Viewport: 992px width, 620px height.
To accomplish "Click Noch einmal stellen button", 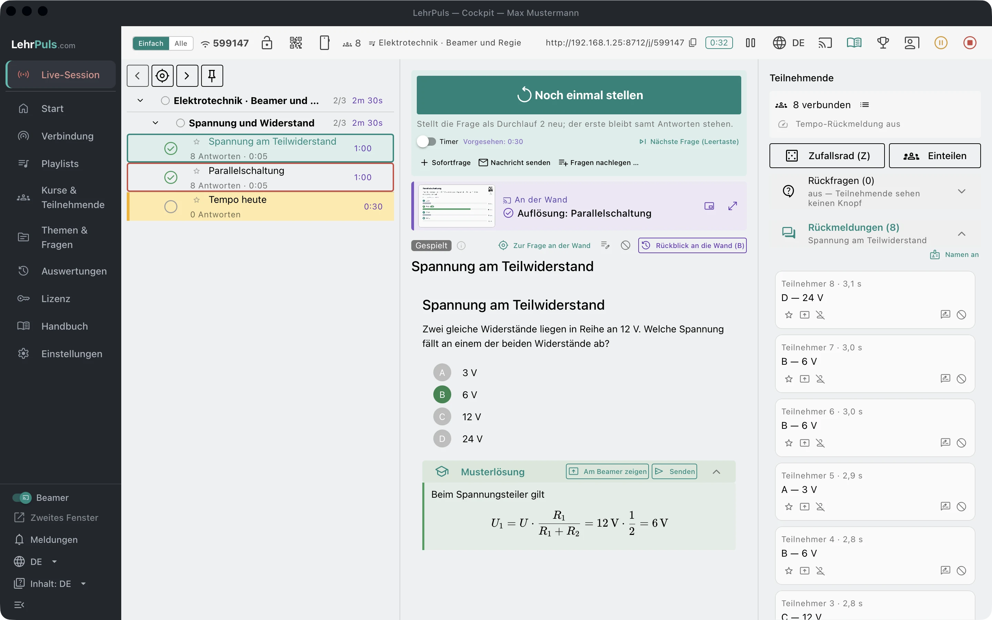I will (579, 95).
